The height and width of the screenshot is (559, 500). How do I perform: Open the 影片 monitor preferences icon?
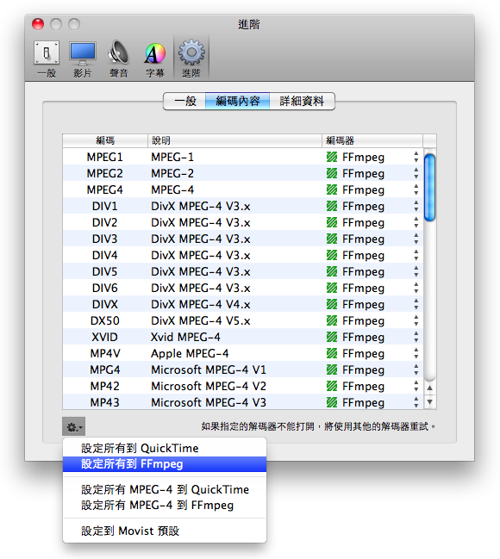[x=83, y=59]
